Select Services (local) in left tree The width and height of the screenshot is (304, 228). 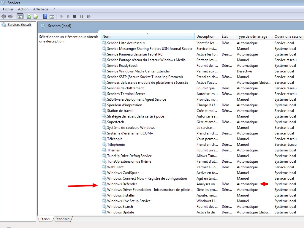pyautogui.click(x=19, y=25)
